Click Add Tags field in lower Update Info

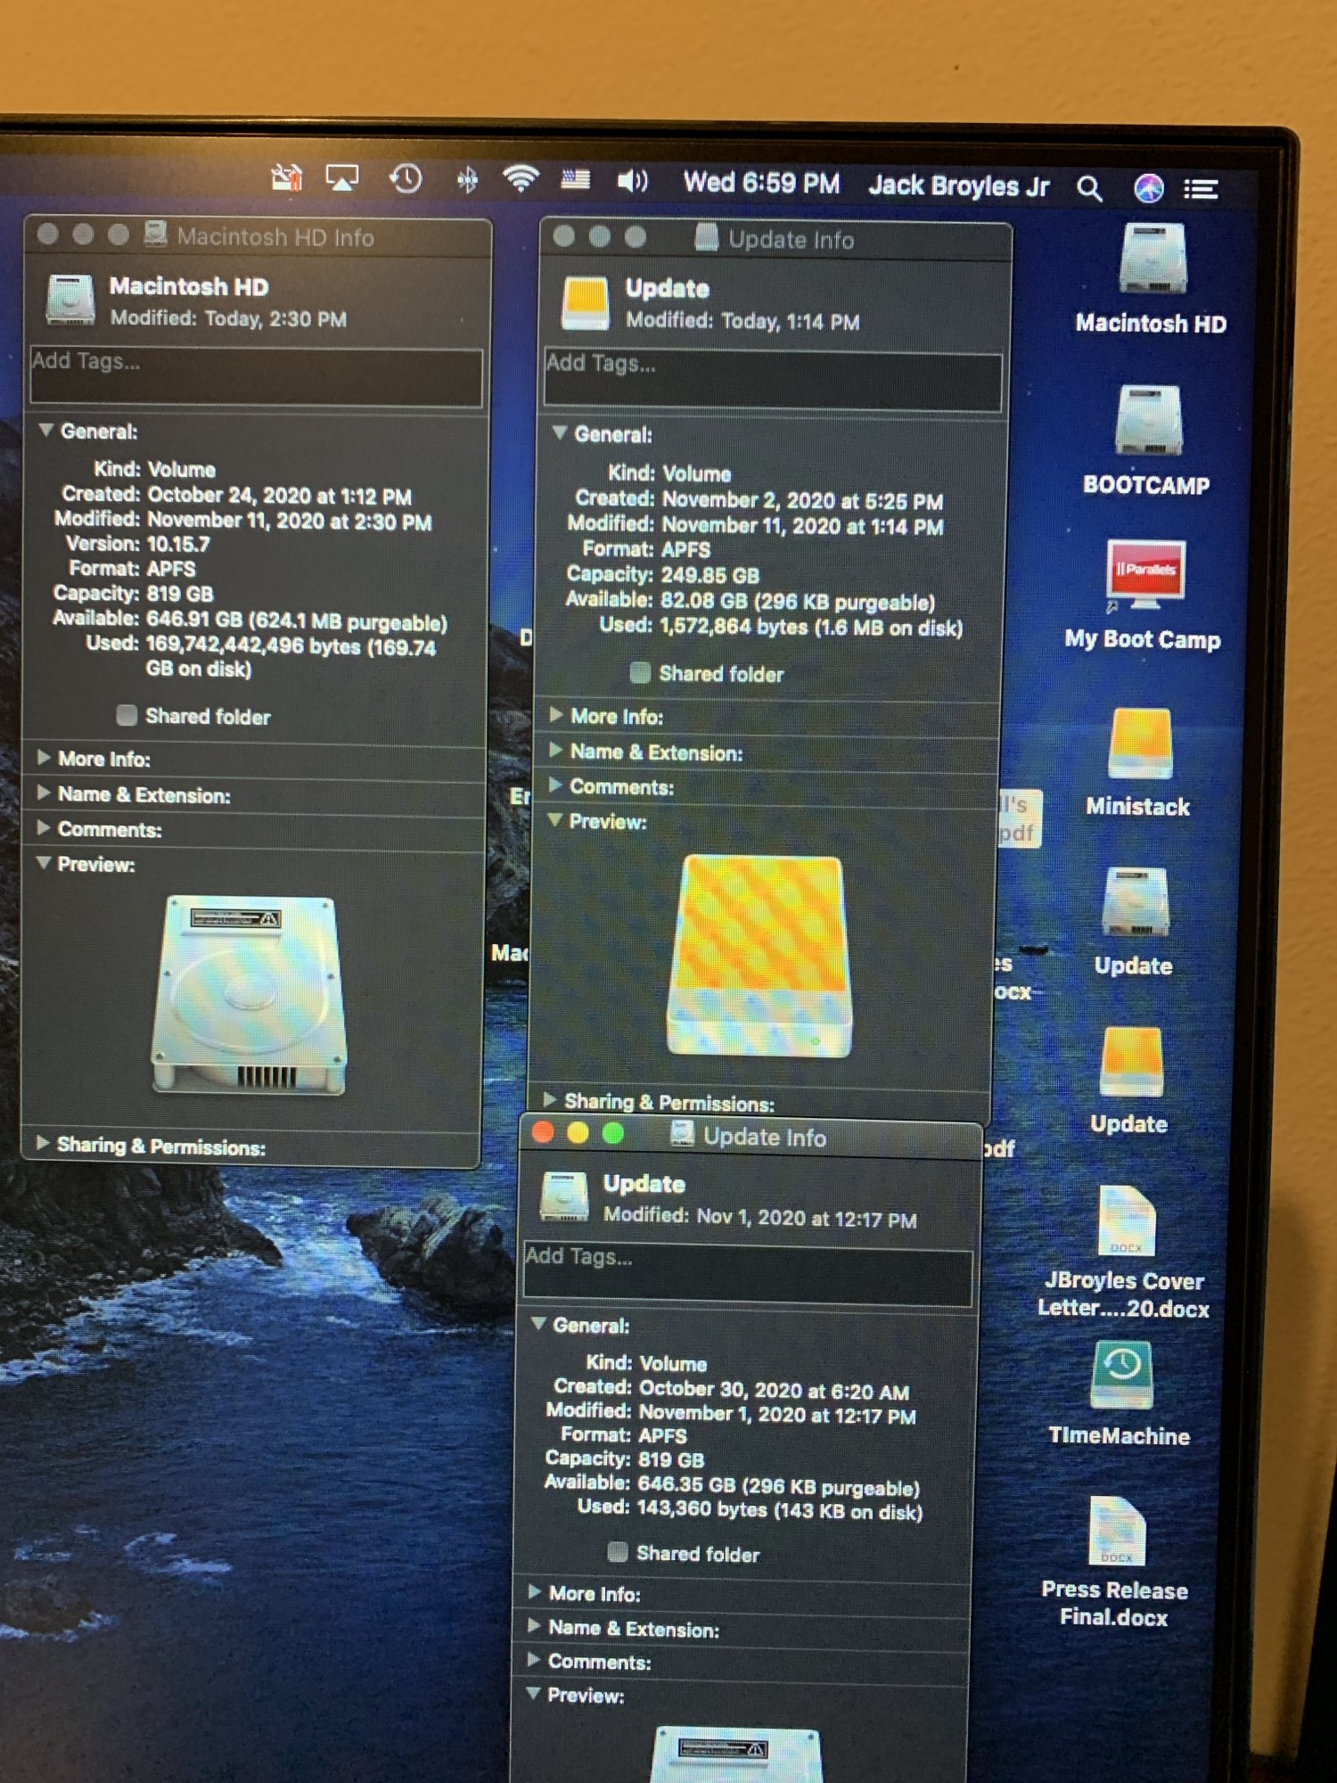click(x=747, y=1273)
